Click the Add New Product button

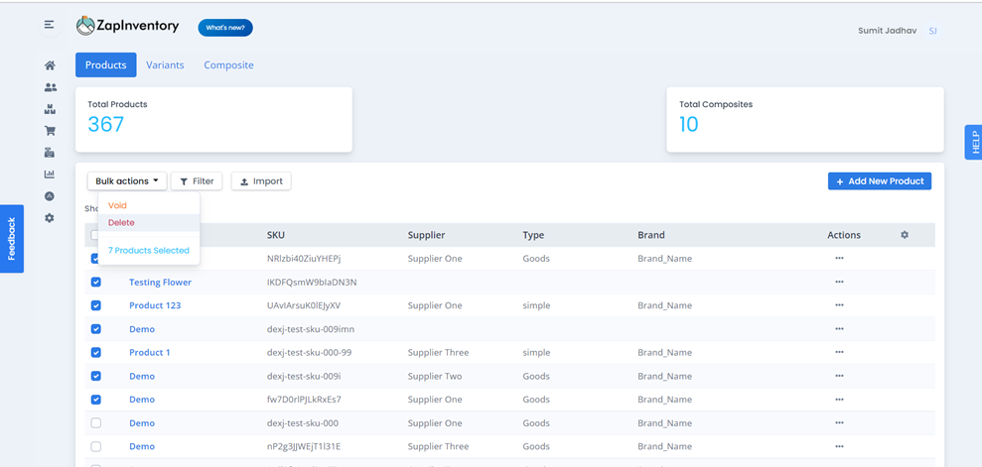tap(879, 181)
